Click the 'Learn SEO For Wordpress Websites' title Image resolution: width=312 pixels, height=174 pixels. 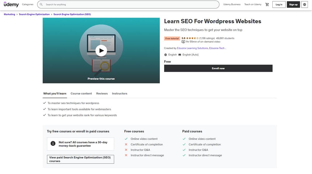point(212,21)
